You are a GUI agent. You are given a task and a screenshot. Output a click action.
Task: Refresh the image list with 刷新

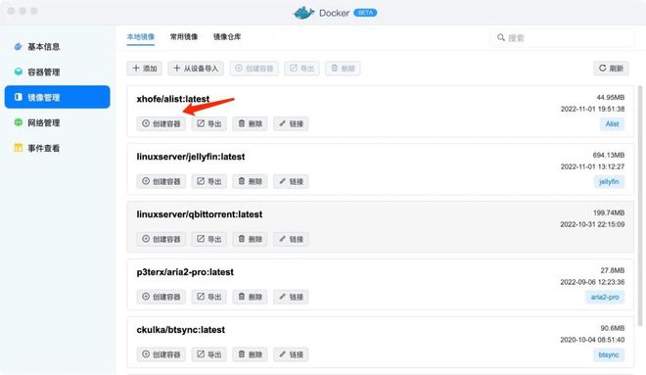coord(611,69)
